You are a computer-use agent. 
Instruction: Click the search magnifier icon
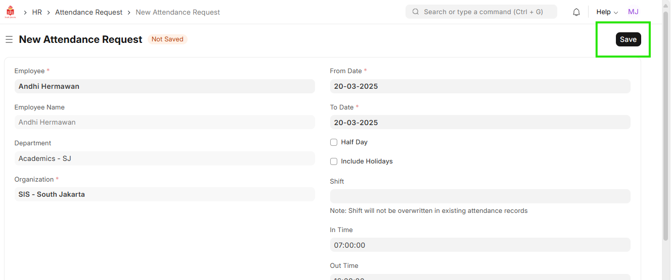416,12
